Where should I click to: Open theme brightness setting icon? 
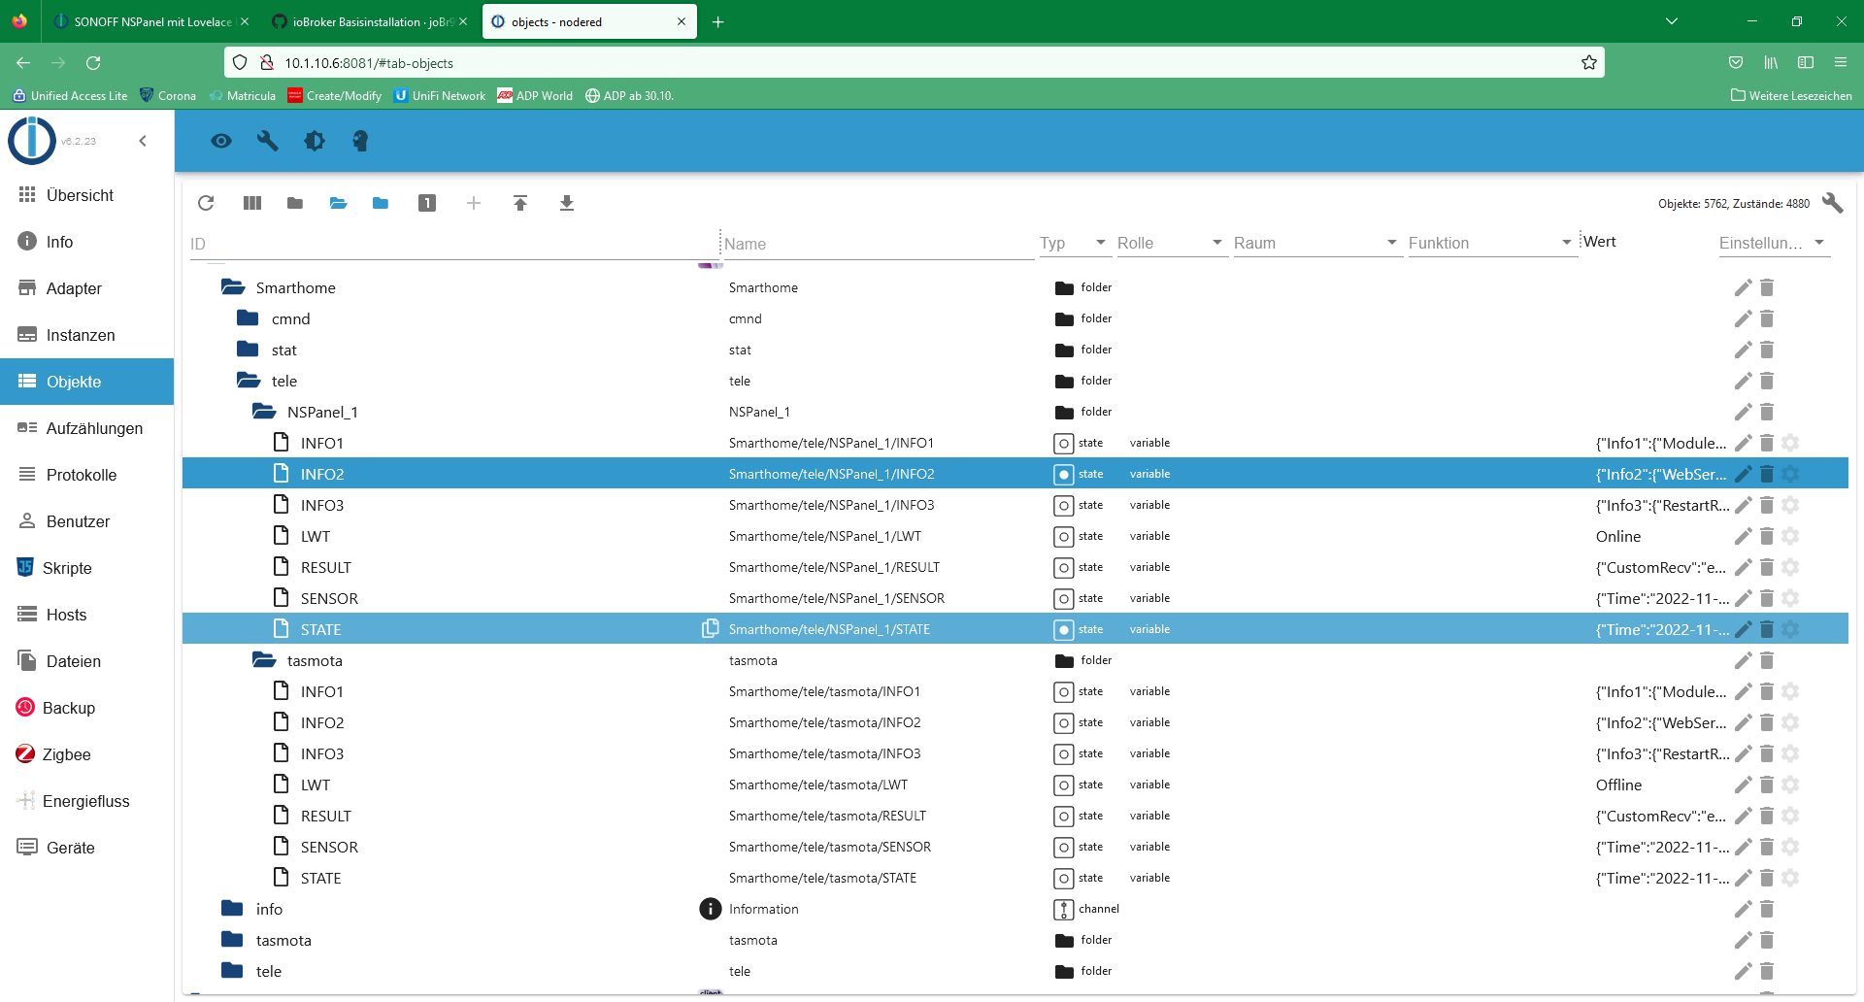tap(315, 141)
